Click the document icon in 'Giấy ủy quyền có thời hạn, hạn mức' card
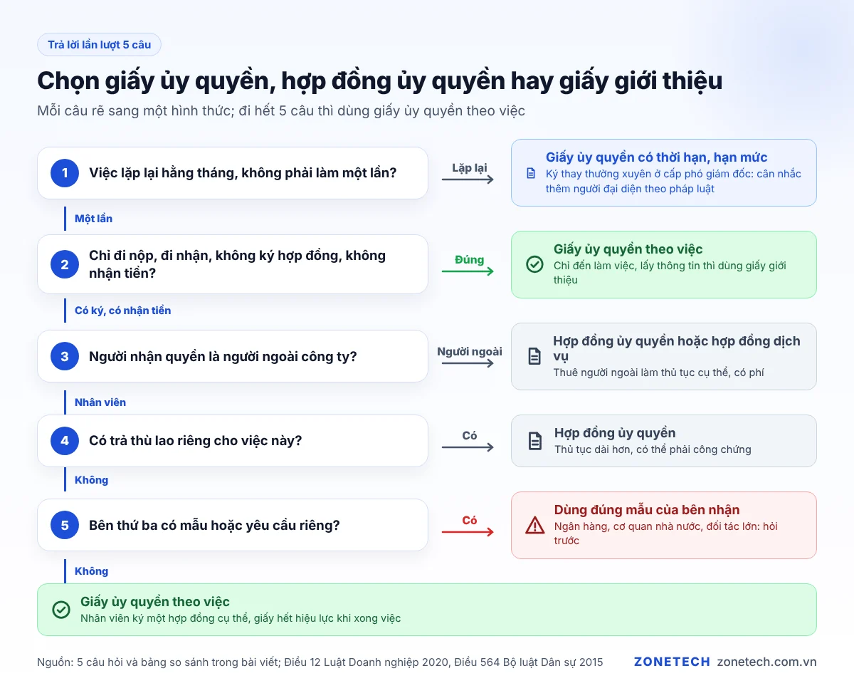The width and height of the screenshot is (854, 698). click(531, 173)
